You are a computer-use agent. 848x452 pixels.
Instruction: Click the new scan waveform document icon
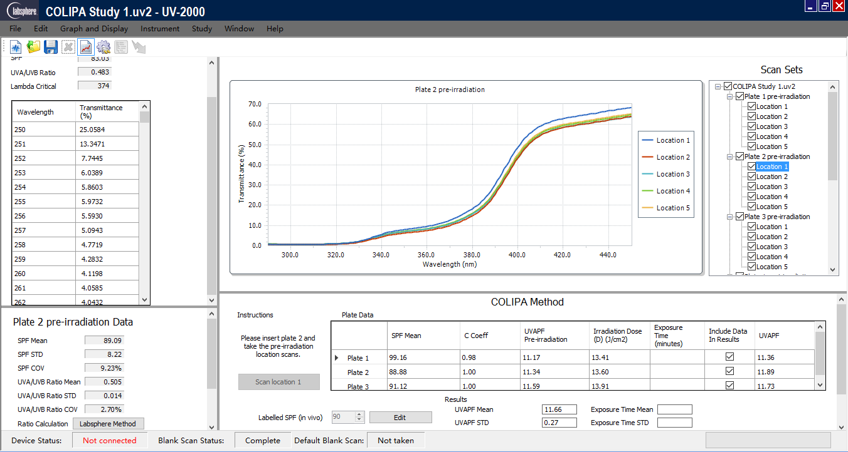click(x=16, y=47)
